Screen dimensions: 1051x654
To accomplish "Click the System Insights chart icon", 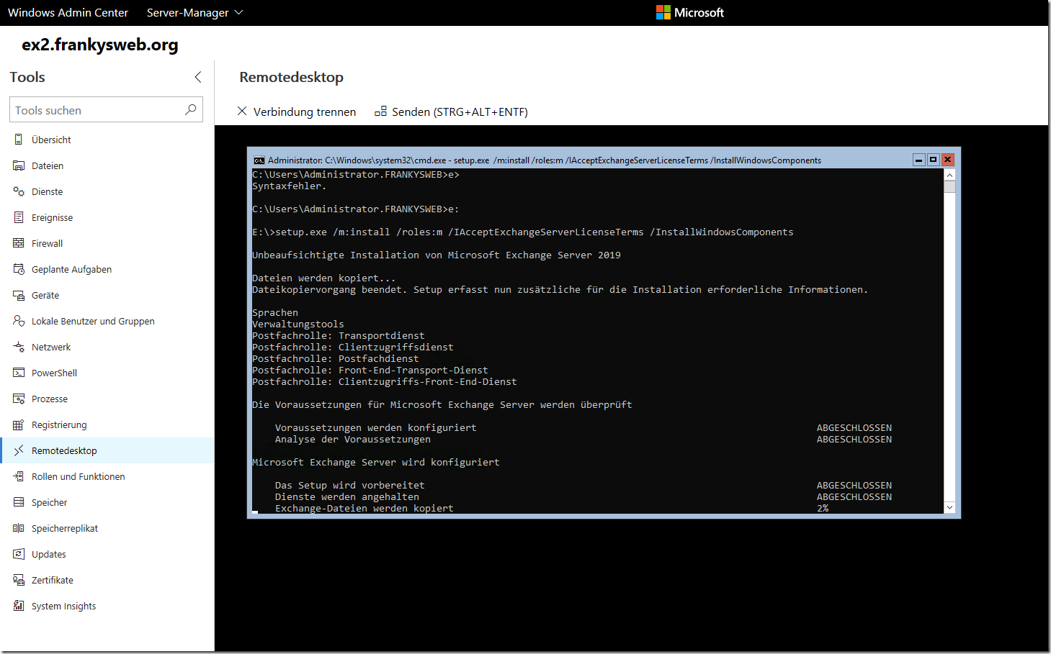I will point(19,606).
